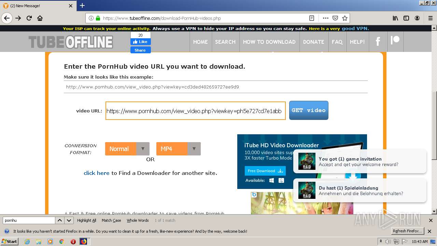Click the video URL input field
Image resolution: width=437 pixels, height=246 pixels.
(x=196, y=111)
